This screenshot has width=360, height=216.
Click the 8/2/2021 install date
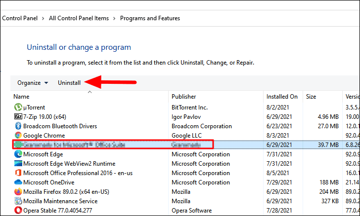pyautogui.click(x=277, y=107)
